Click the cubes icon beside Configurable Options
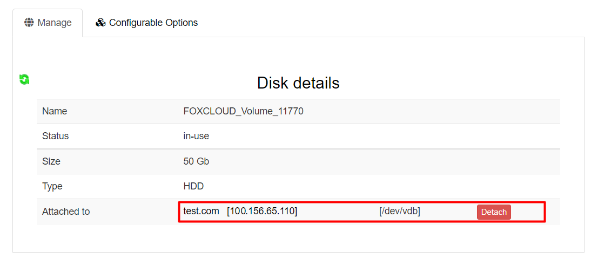Image resolution: width=591 pixels, height=265 pixels. (100, 23)
